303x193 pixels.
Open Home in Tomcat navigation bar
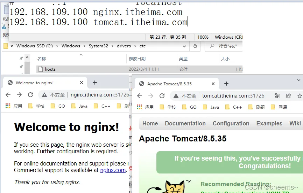[x=150, y=124]
